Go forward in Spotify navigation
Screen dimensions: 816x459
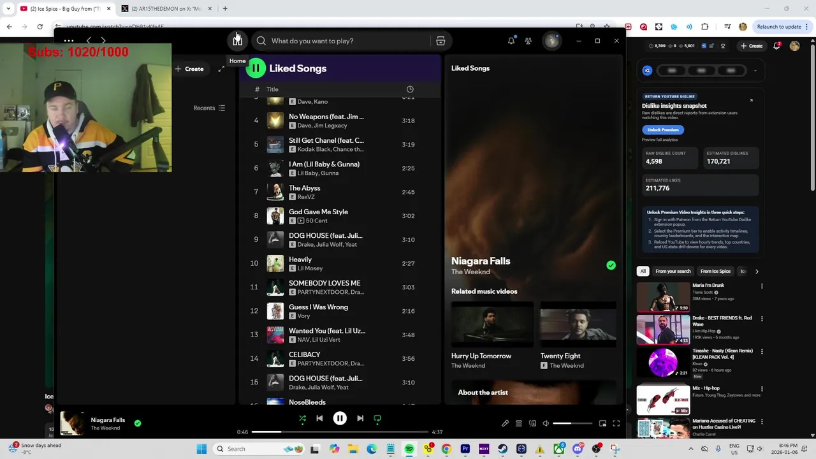point(103,41)
